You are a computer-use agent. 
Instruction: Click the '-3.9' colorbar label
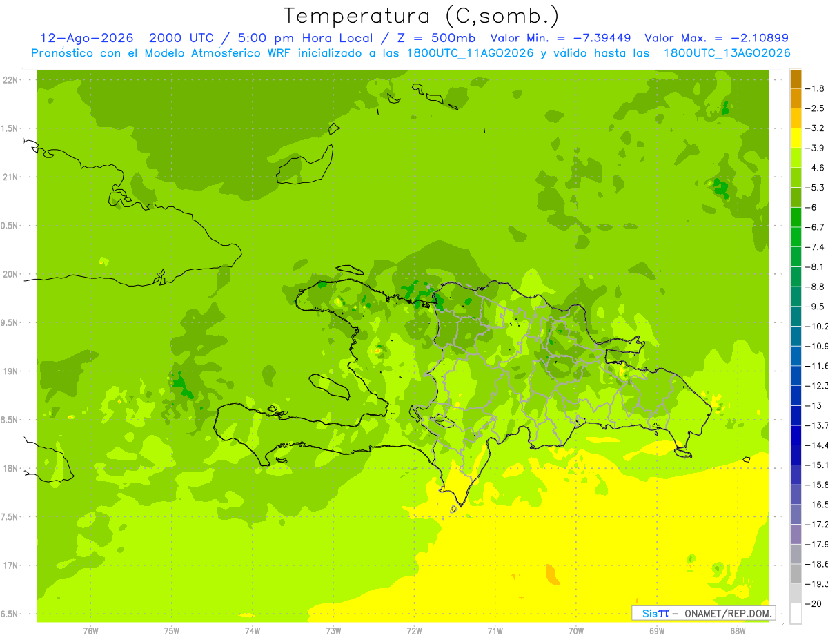[816, 148]
